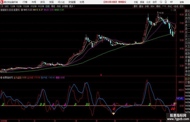Switch to 15分钟 period
The image size is (190, 122).
(x=26, y=6)
